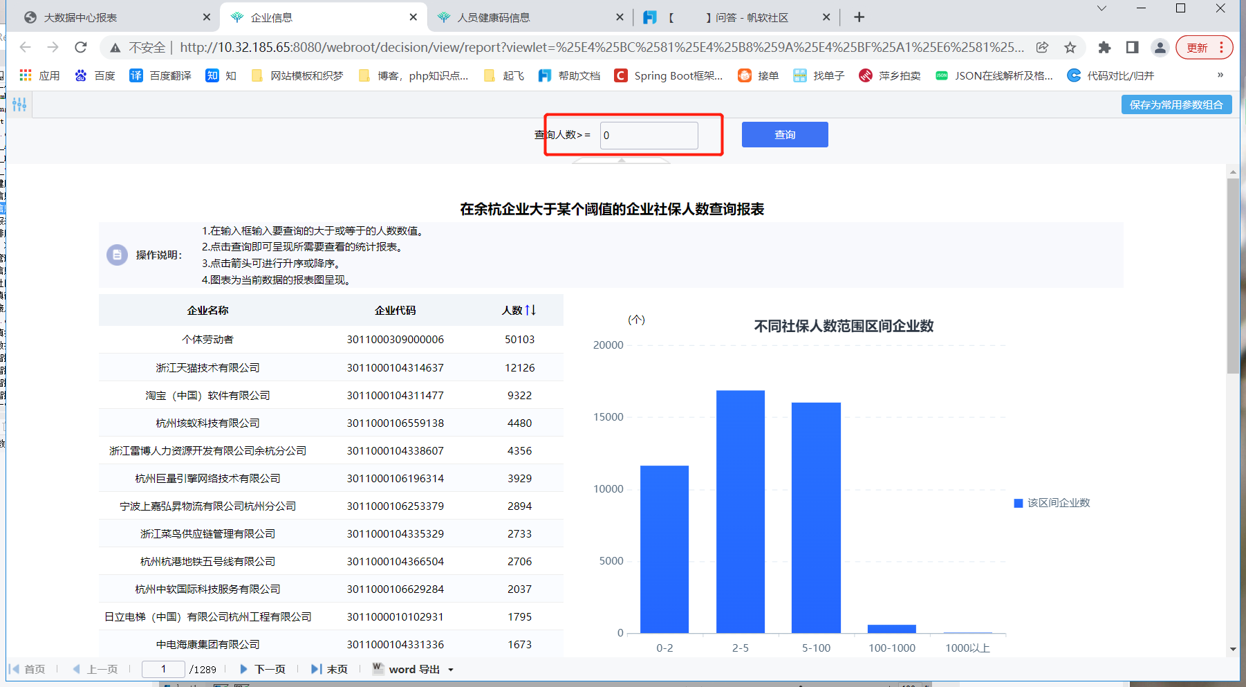
Task: Open 百度翻译 bookmark
Action: [x=160, y=75]
